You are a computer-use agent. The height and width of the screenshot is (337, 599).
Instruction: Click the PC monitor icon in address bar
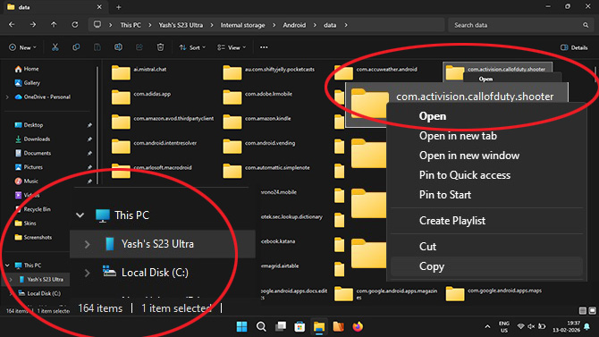(x=97, y=25)
